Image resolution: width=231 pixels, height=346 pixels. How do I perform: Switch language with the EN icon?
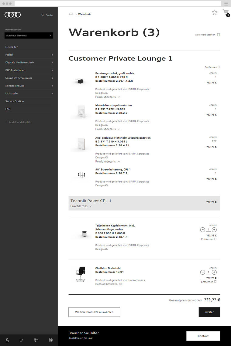(x=50, y=340)
